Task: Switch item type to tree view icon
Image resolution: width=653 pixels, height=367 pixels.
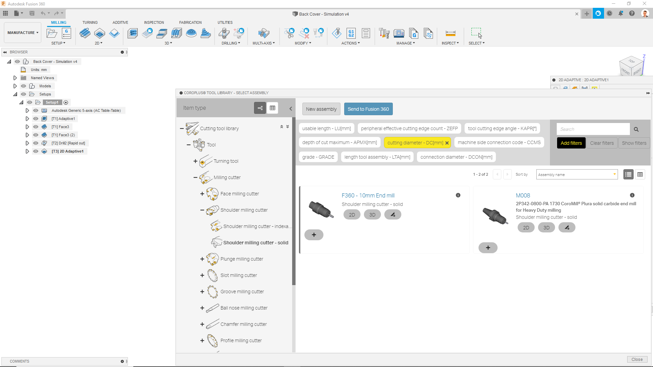Action: click(x=260, y=108)
